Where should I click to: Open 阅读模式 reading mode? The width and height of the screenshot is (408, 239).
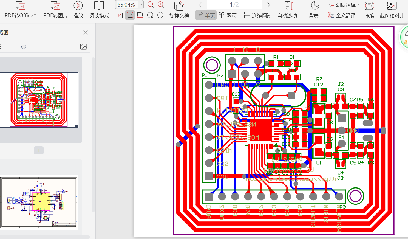pos(99,10)
